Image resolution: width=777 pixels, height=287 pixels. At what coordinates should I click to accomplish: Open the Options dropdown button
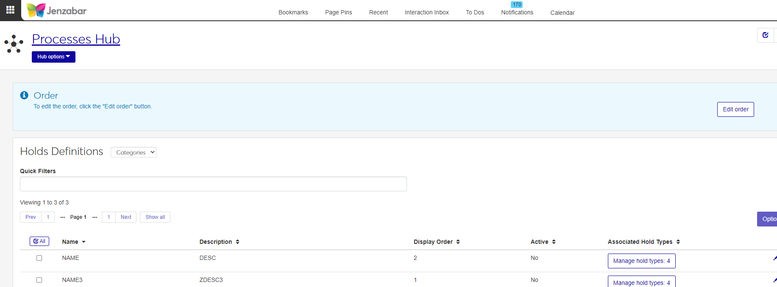767,219
